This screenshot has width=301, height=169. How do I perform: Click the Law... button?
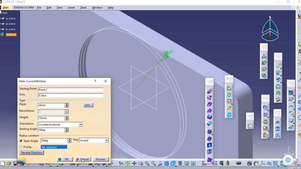click(x=88, y=105)
